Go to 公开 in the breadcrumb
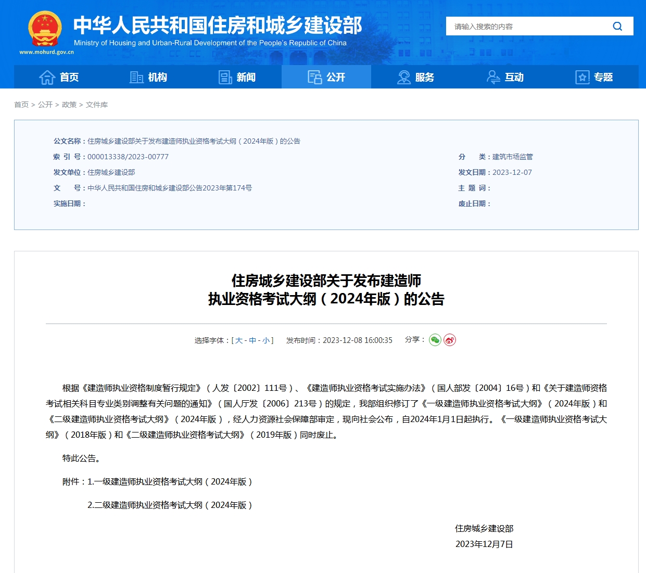This screenshot has height=573, width=646. click(45, 105)
